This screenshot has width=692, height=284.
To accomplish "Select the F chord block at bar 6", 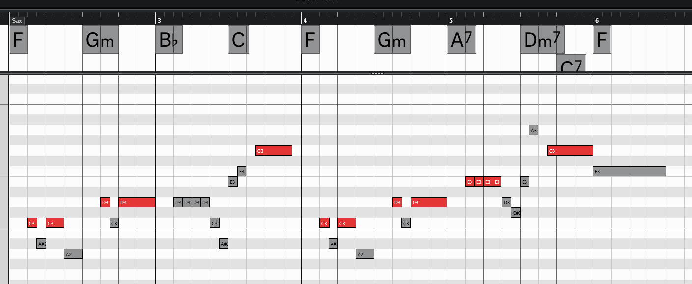I will (602, 39).
